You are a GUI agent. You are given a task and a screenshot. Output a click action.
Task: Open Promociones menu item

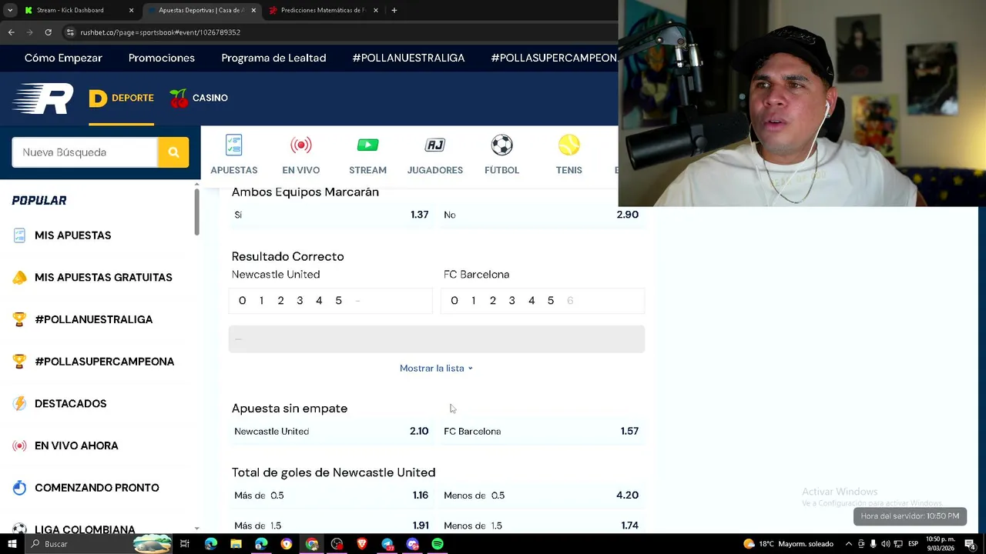162,58
